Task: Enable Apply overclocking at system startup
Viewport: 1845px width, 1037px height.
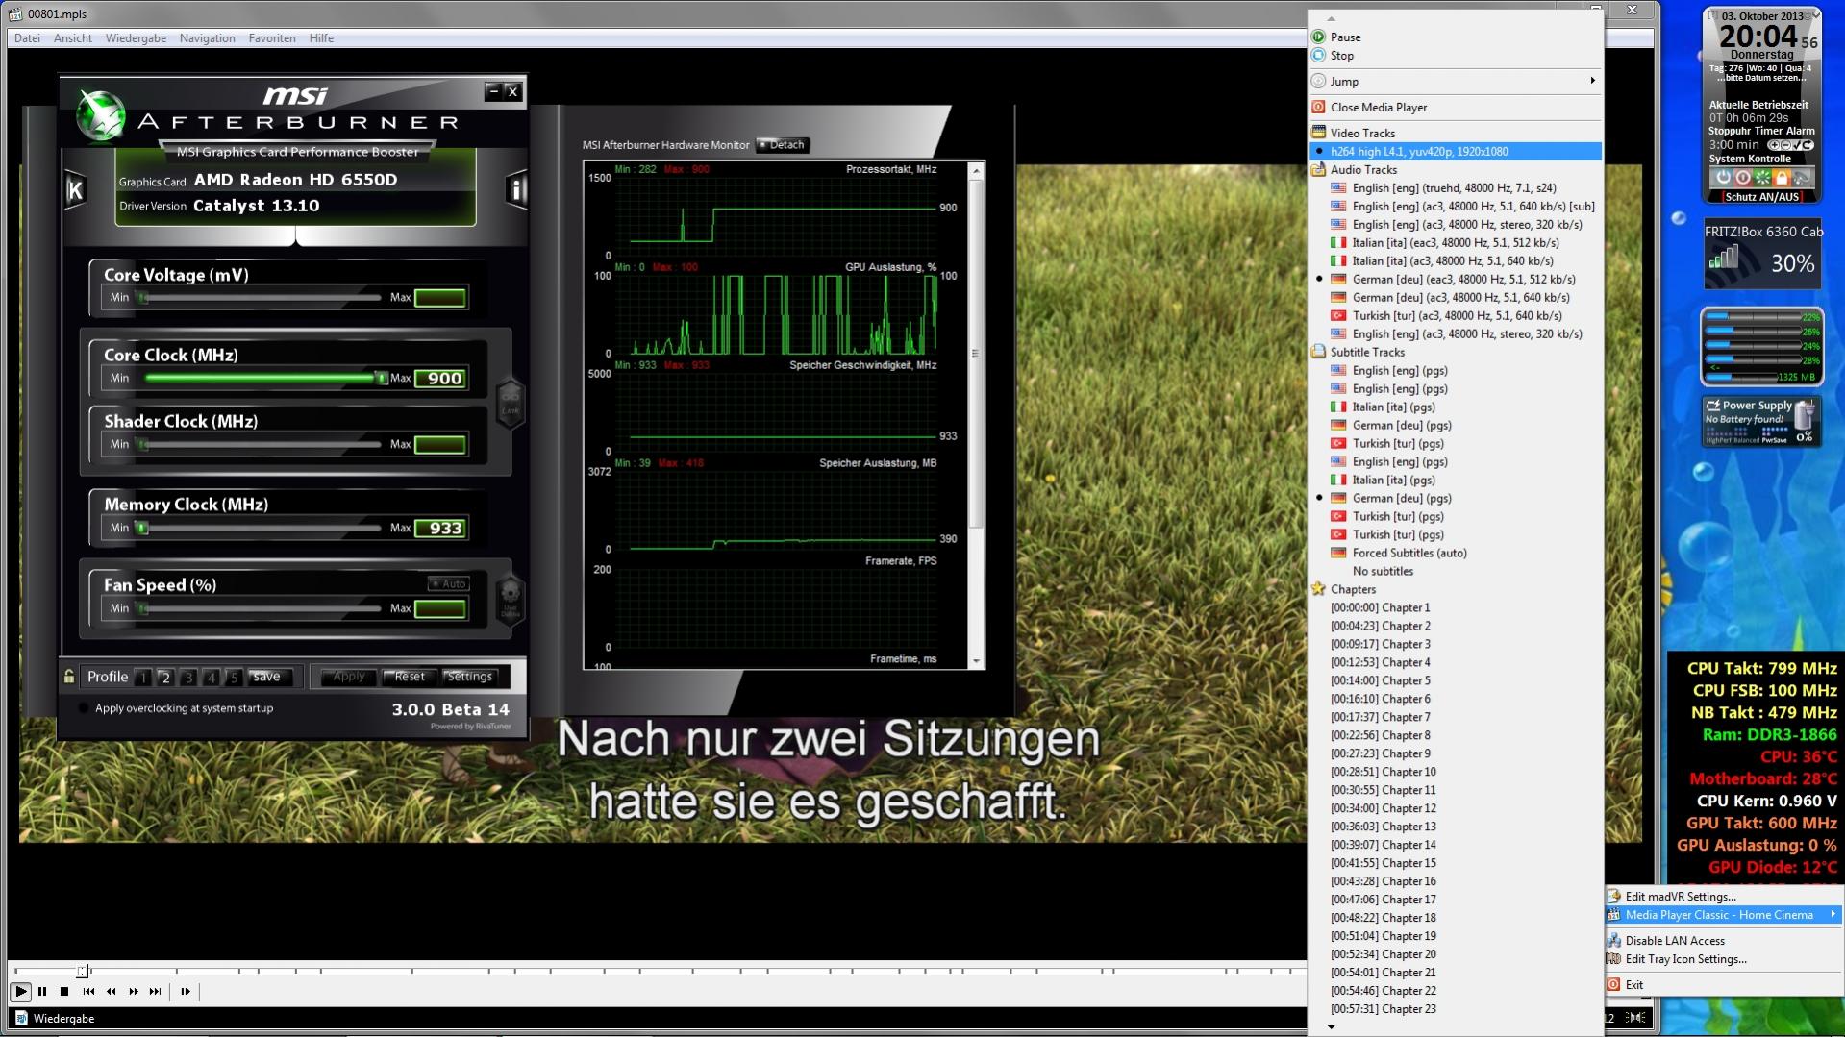Action: click(x=84, y=708)
